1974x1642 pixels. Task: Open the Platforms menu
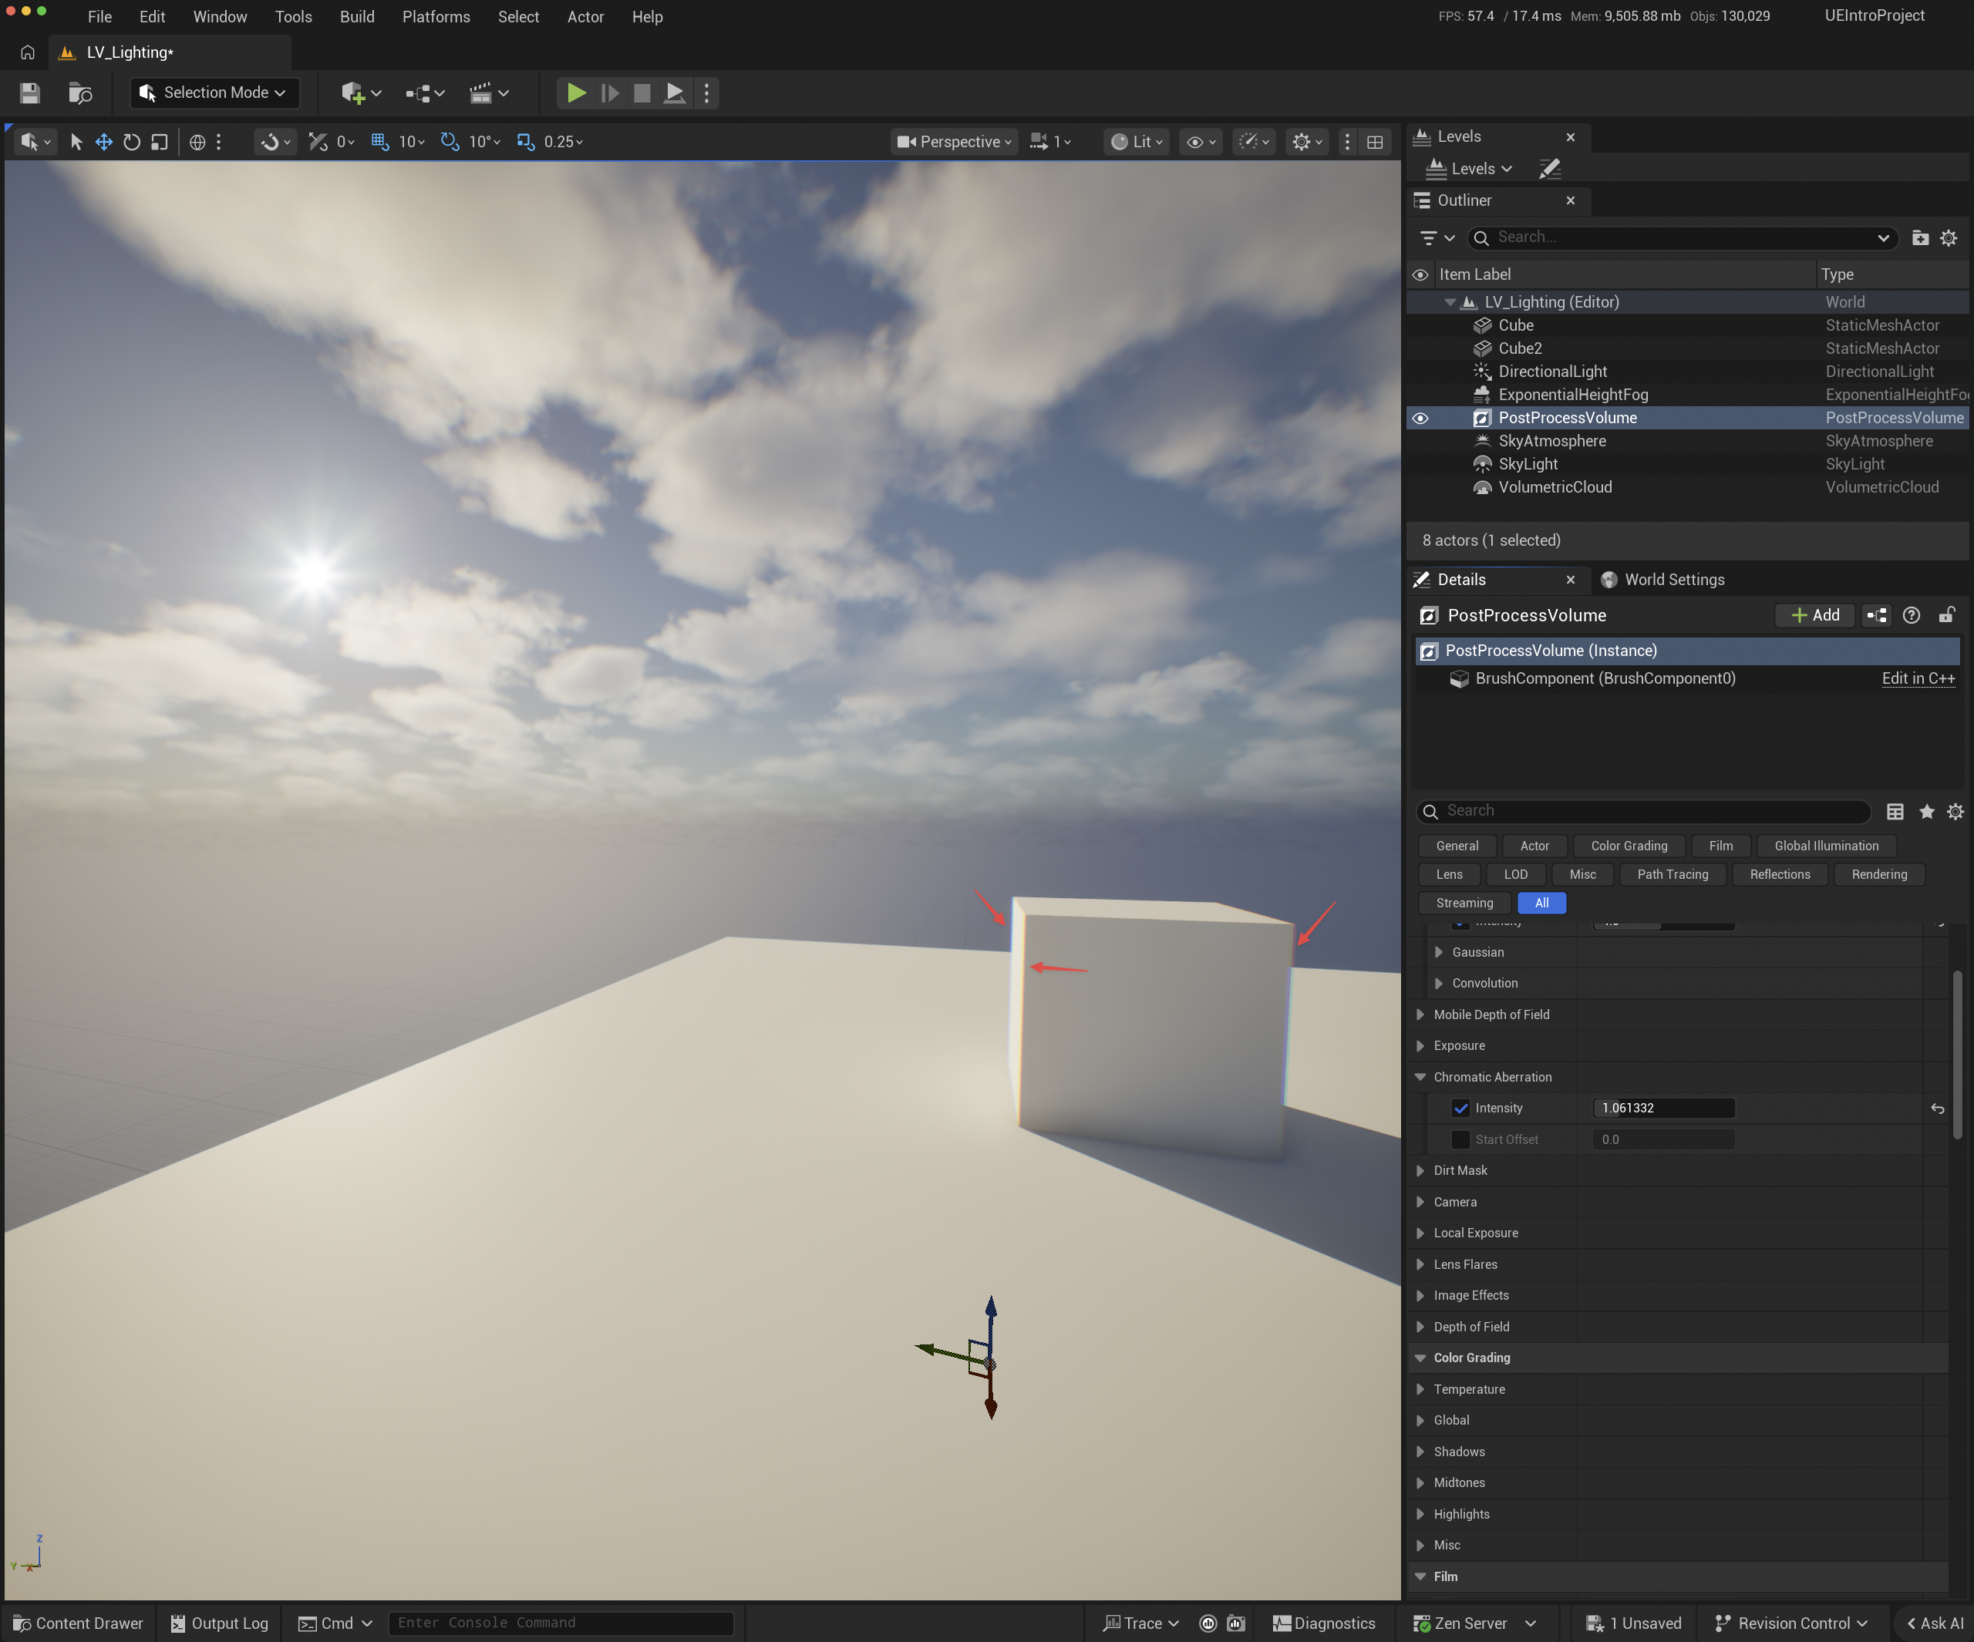tap(436, 17)
